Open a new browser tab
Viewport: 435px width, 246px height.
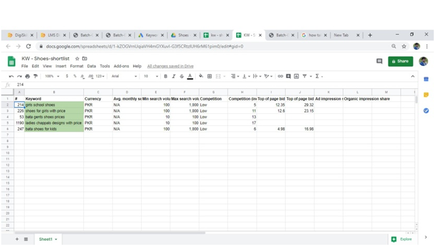click(370, 35)
